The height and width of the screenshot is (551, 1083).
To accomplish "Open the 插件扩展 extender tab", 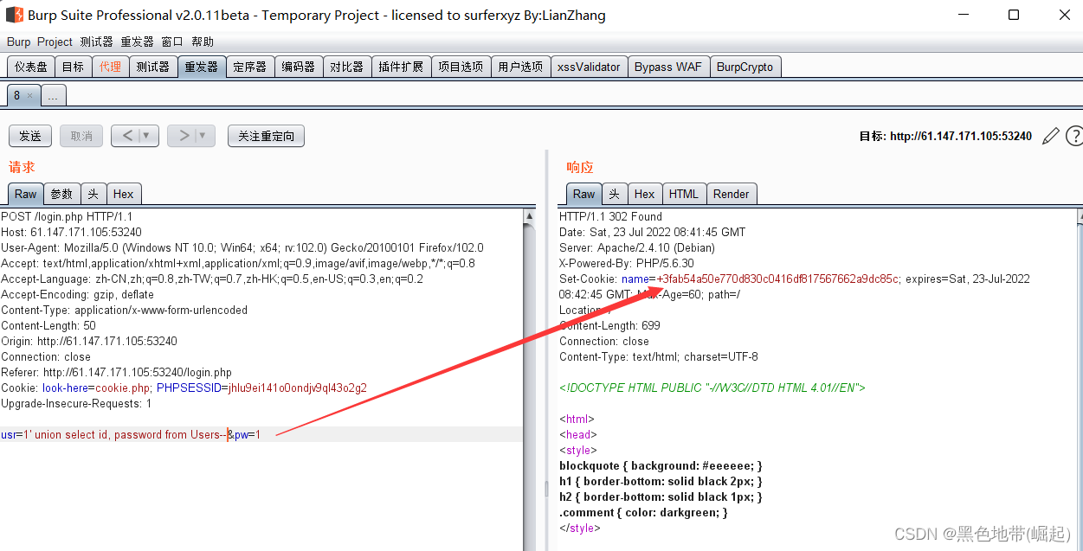I will click(x=401, y=67).
